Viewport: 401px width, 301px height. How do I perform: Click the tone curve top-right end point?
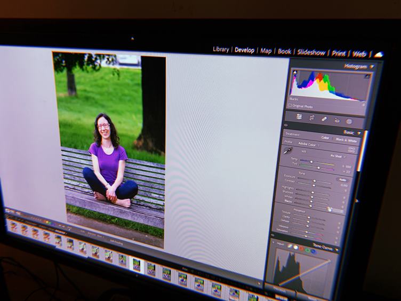click(x=330, y=262)
